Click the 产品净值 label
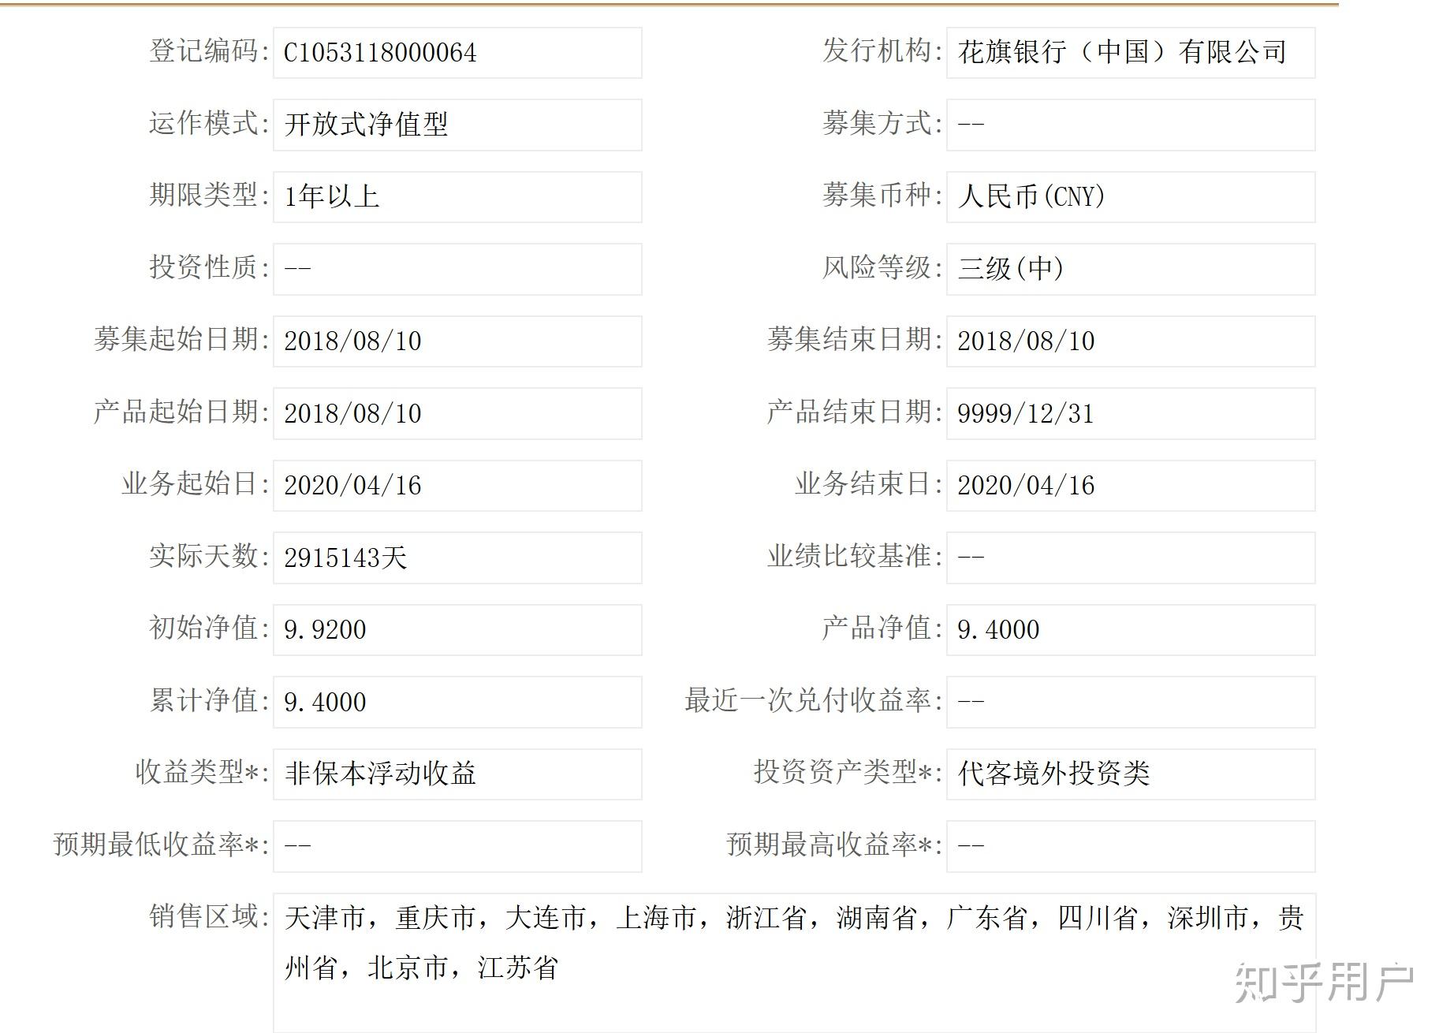 882,628
